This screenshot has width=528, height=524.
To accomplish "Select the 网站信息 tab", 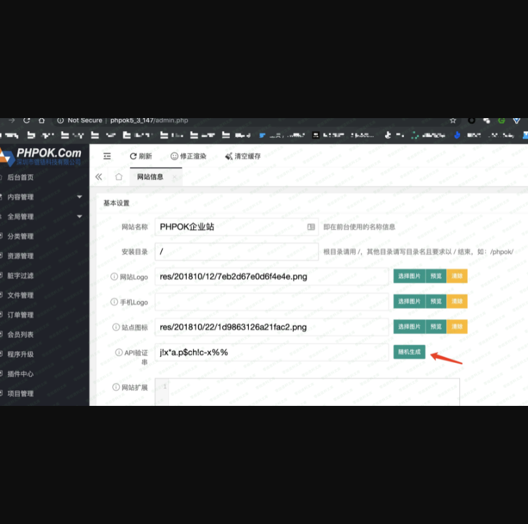I will pyautogui.click(x=149, y=177).
